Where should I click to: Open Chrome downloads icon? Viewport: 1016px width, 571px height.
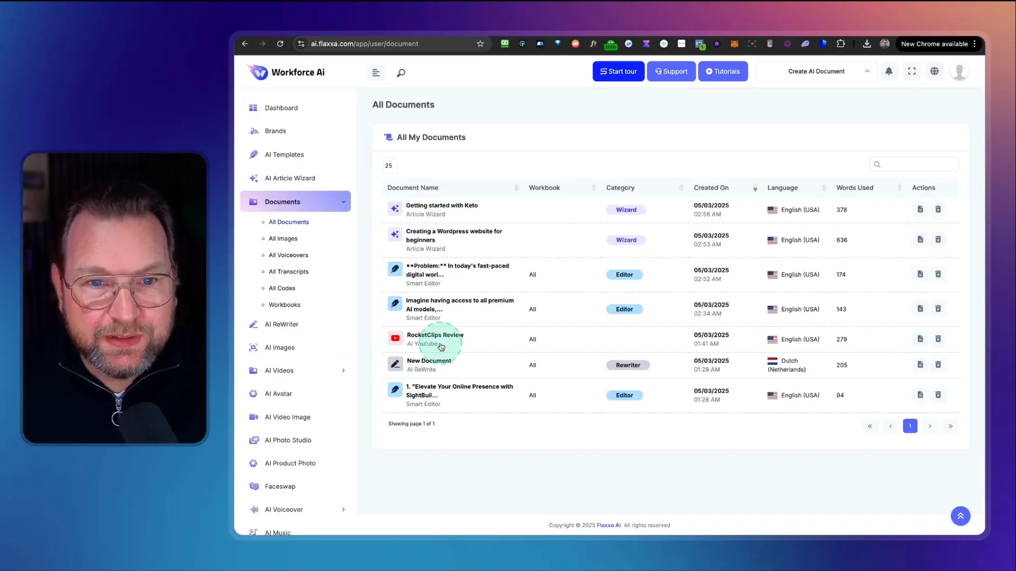pos(867,44)
